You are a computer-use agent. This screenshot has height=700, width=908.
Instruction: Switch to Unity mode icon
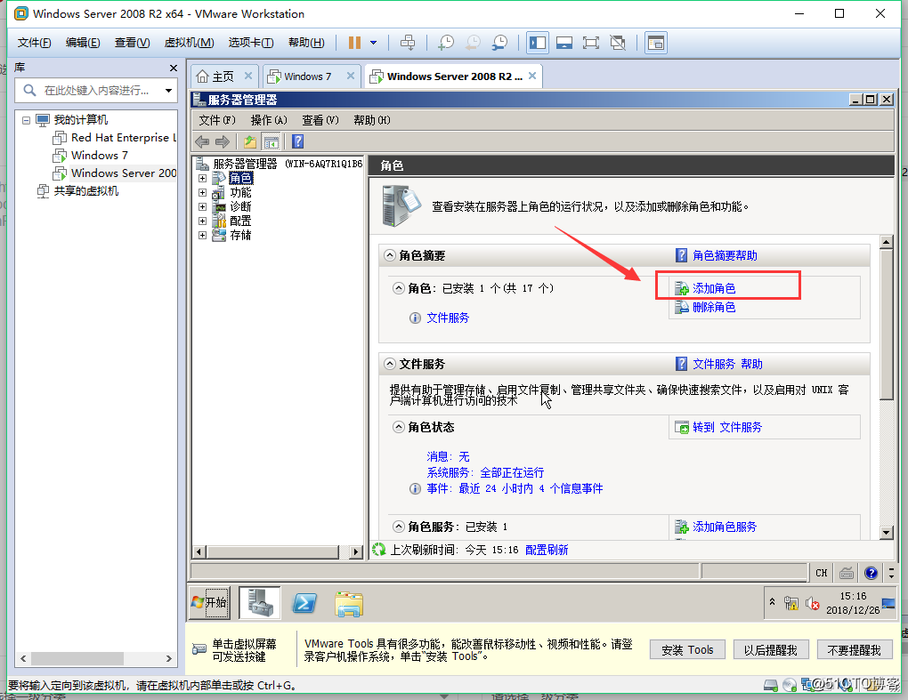coord(618,43)
